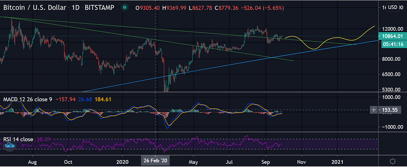407x167 pixels.
Task: Click the Aug time axis label
Action: coord(33,161)
